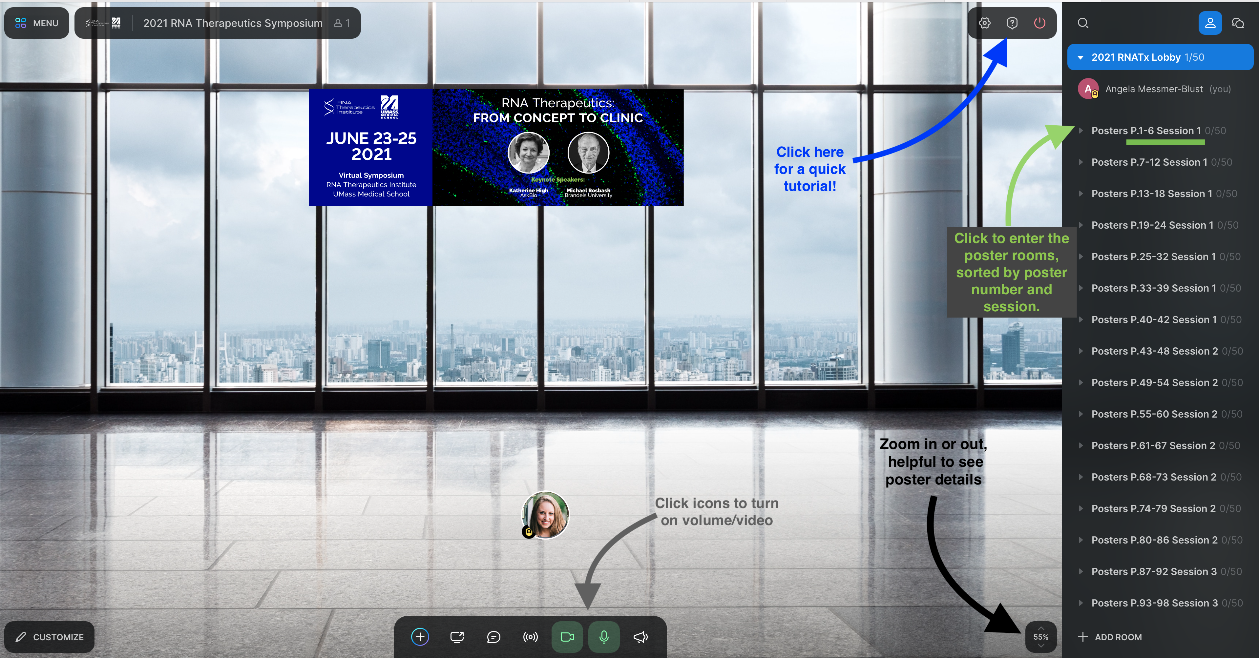The width and height of the screenshot is (1259, 658).
Task: Start screen share from bottom toolbar
Action: click(x=456, y=636)
